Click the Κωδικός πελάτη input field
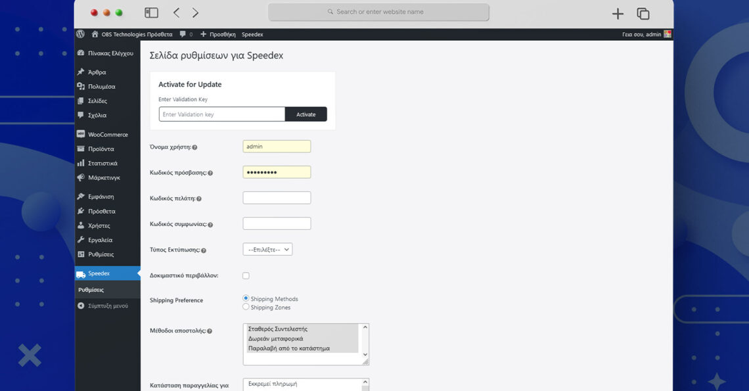Screen dimensions: 749x391 coord(277,198)
